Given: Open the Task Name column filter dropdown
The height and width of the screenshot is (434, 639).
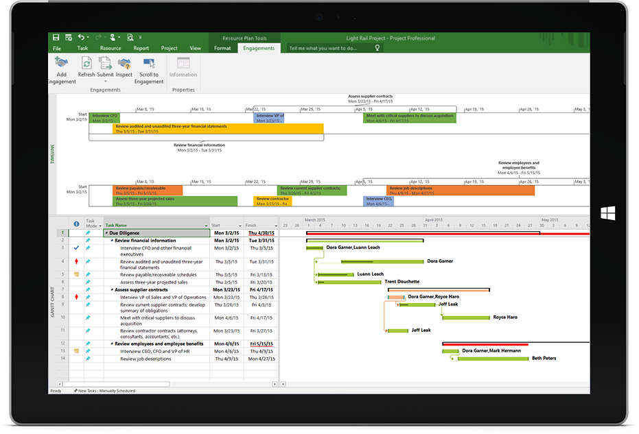Looking at the screenshot, I should click(206, 226).
